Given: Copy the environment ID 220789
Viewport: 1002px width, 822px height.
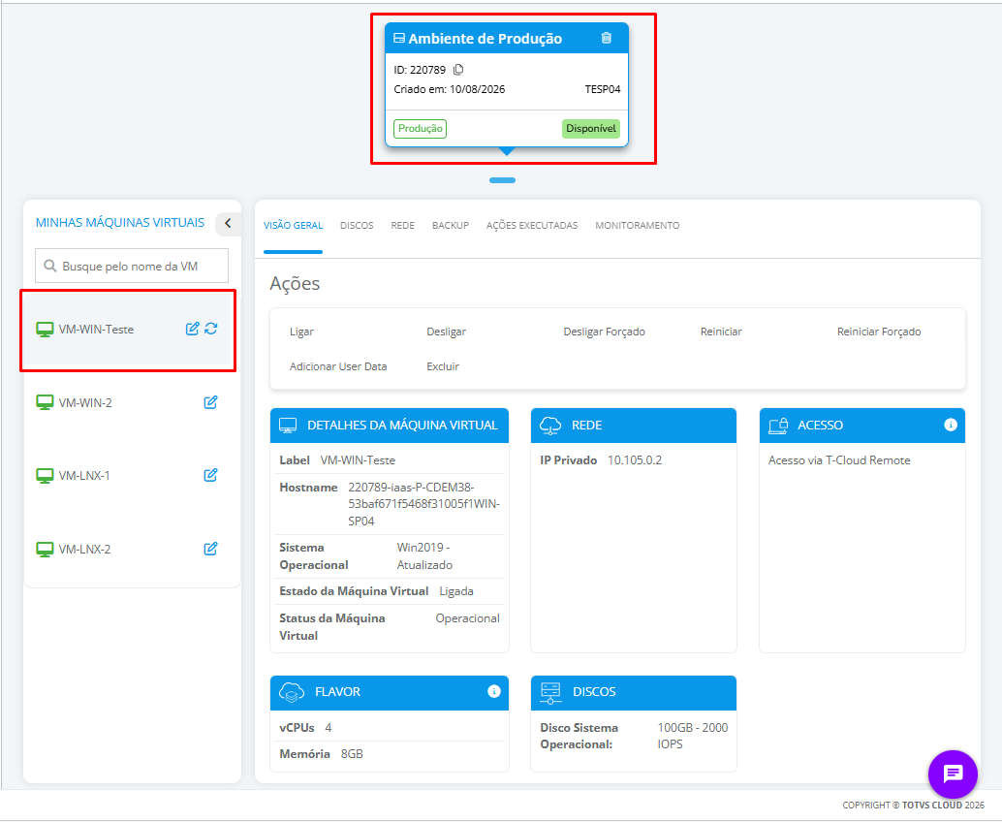Looking at the screenshot, I should (x=458, y=70).
